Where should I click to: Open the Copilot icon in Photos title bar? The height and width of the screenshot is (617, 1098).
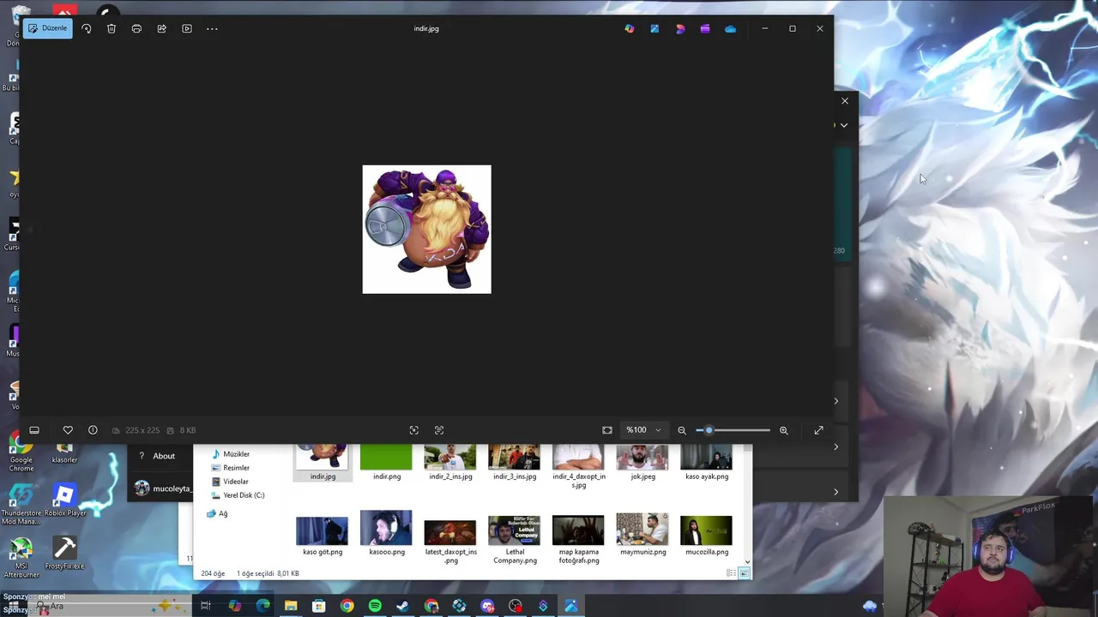pos(630,28)
